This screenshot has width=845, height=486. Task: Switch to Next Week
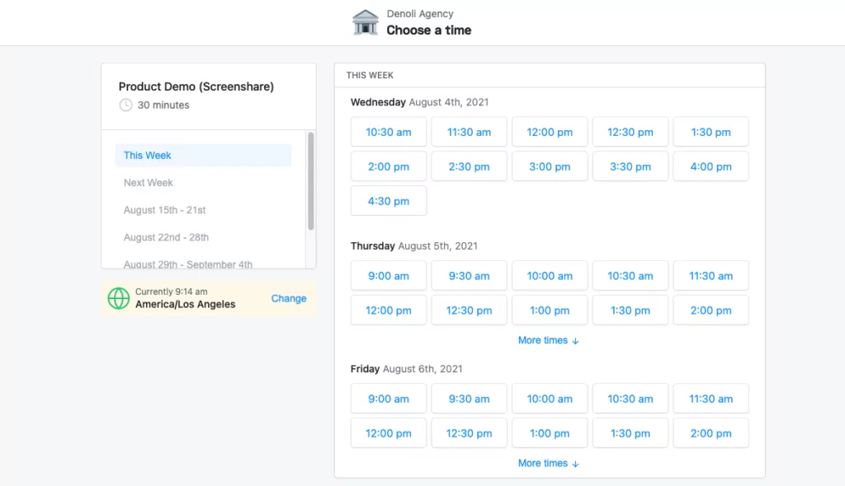(x=149, y=183)
